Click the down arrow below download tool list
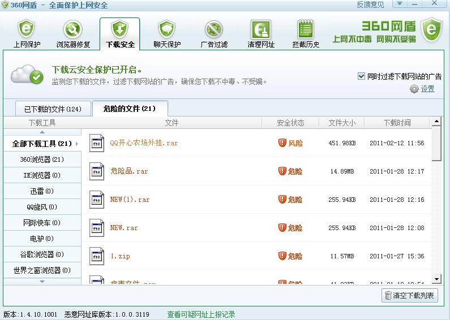 [x=42, y=282]
